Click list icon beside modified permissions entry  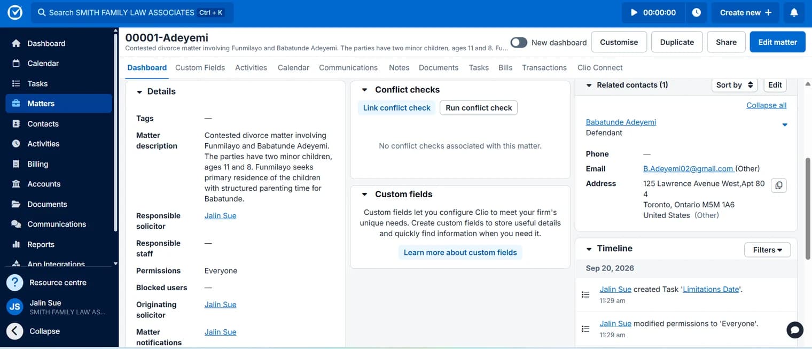[585, 329]
